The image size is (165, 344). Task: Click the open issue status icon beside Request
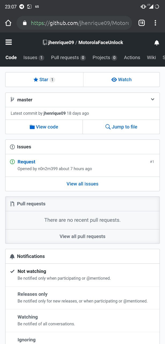point(12,162)
